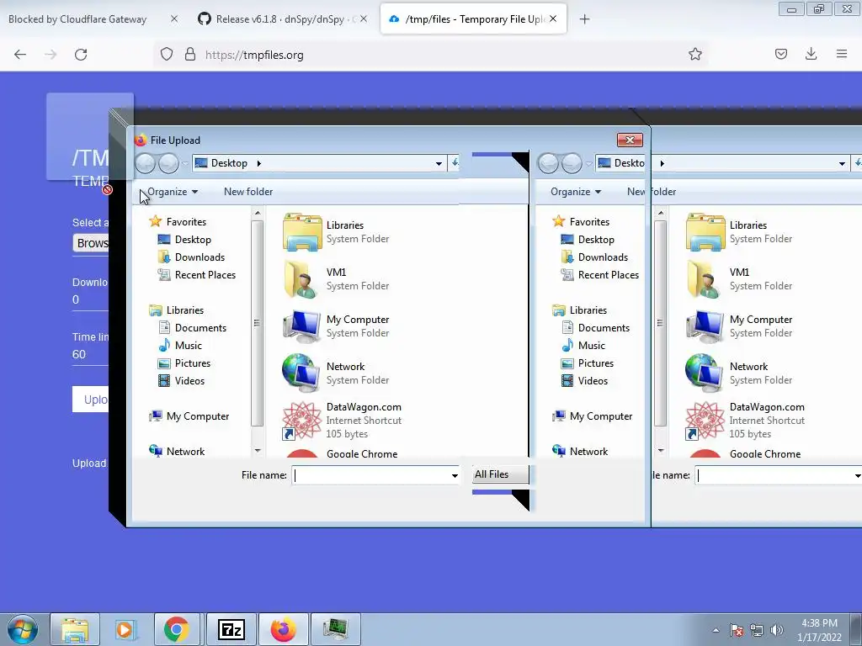Open Organize menu in right dialog
Screen dimensions: 862x646
tap(576, 192)
